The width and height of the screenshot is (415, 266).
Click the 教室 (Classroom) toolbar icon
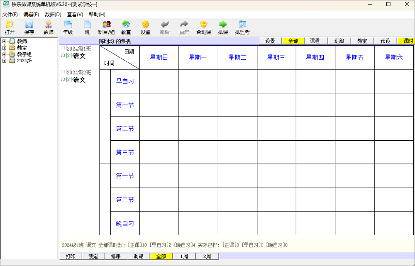(126, 27)
